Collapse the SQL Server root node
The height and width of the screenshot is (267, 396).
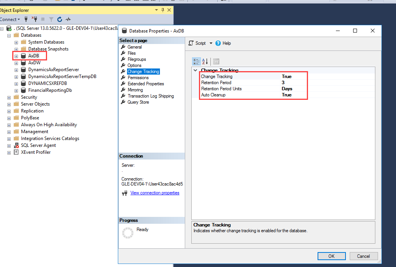point(2,29)
